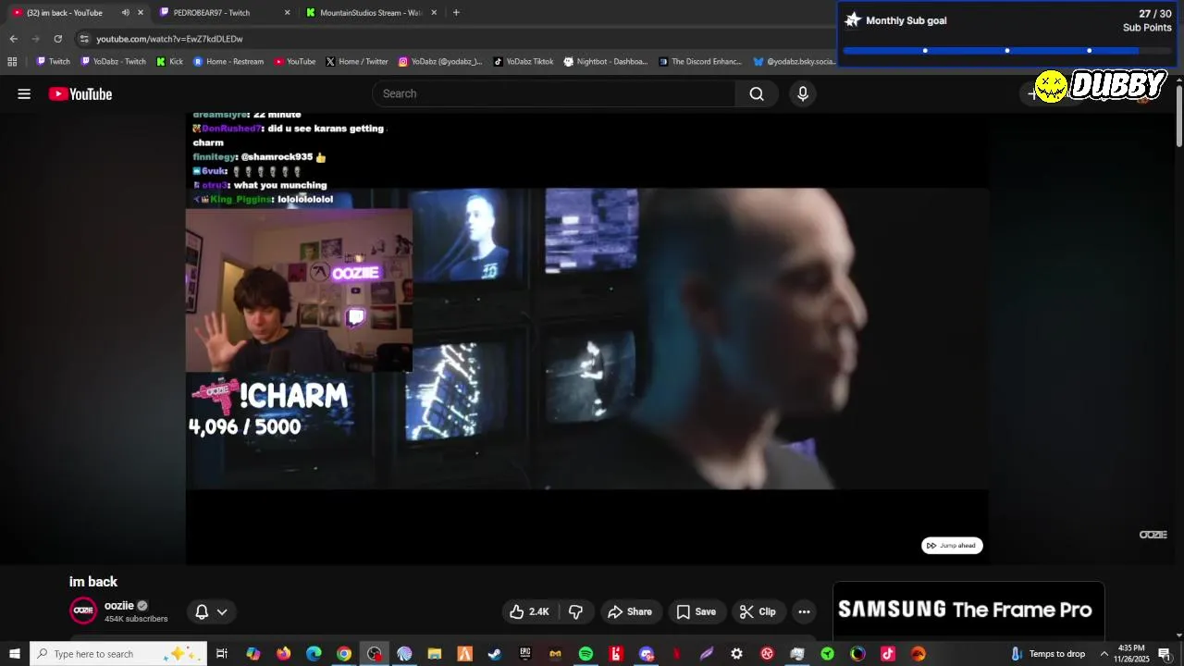Open the Kick bookmark
Viewport: 1184px width, 666px height.
[x=169, y=62]
